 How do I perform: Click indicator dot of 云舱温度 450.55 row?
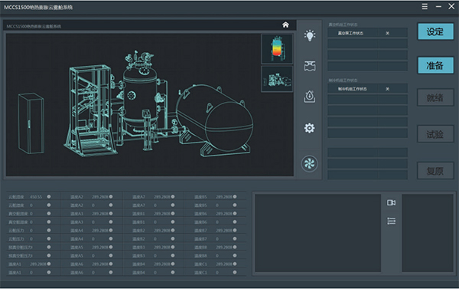[x=49, y=196]
